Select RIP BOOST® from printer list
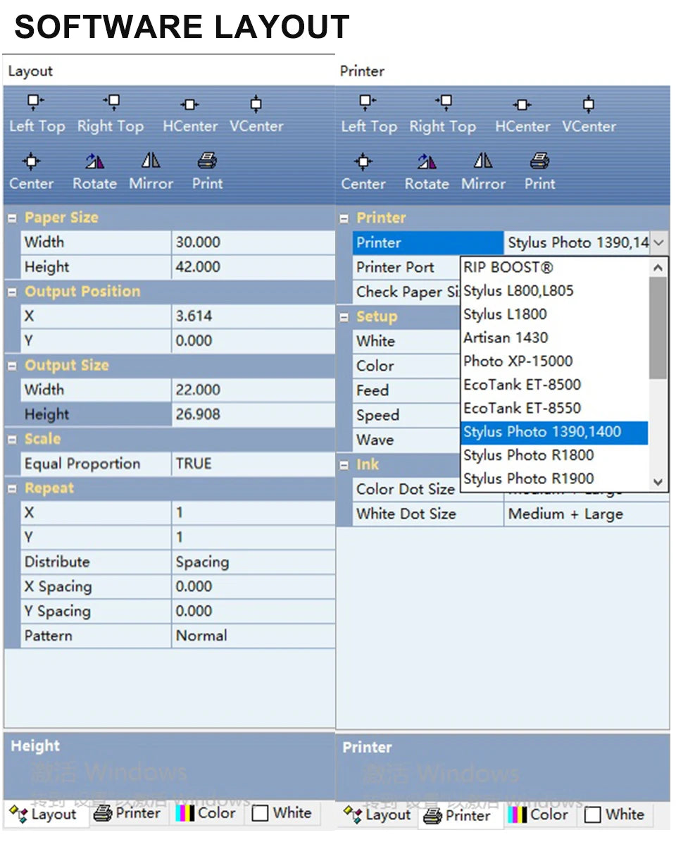The height and width of the screenshot is (842, 676). click(554, 268)
